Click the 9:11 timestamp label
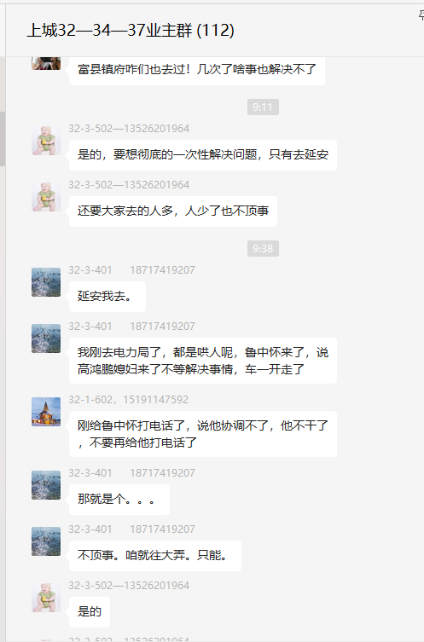424x642 pixels. [263, 107]
